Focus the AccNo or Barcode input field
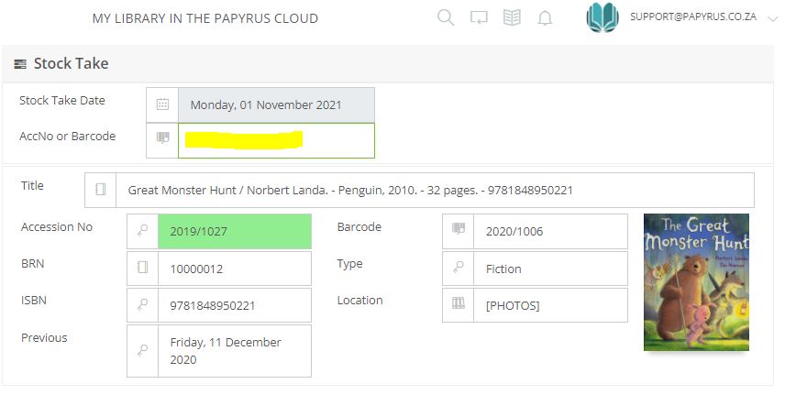 tap(275, 140)
